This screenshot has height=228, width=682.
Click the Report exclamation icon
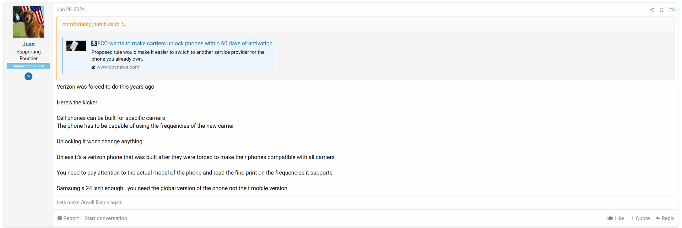(60, 218)
